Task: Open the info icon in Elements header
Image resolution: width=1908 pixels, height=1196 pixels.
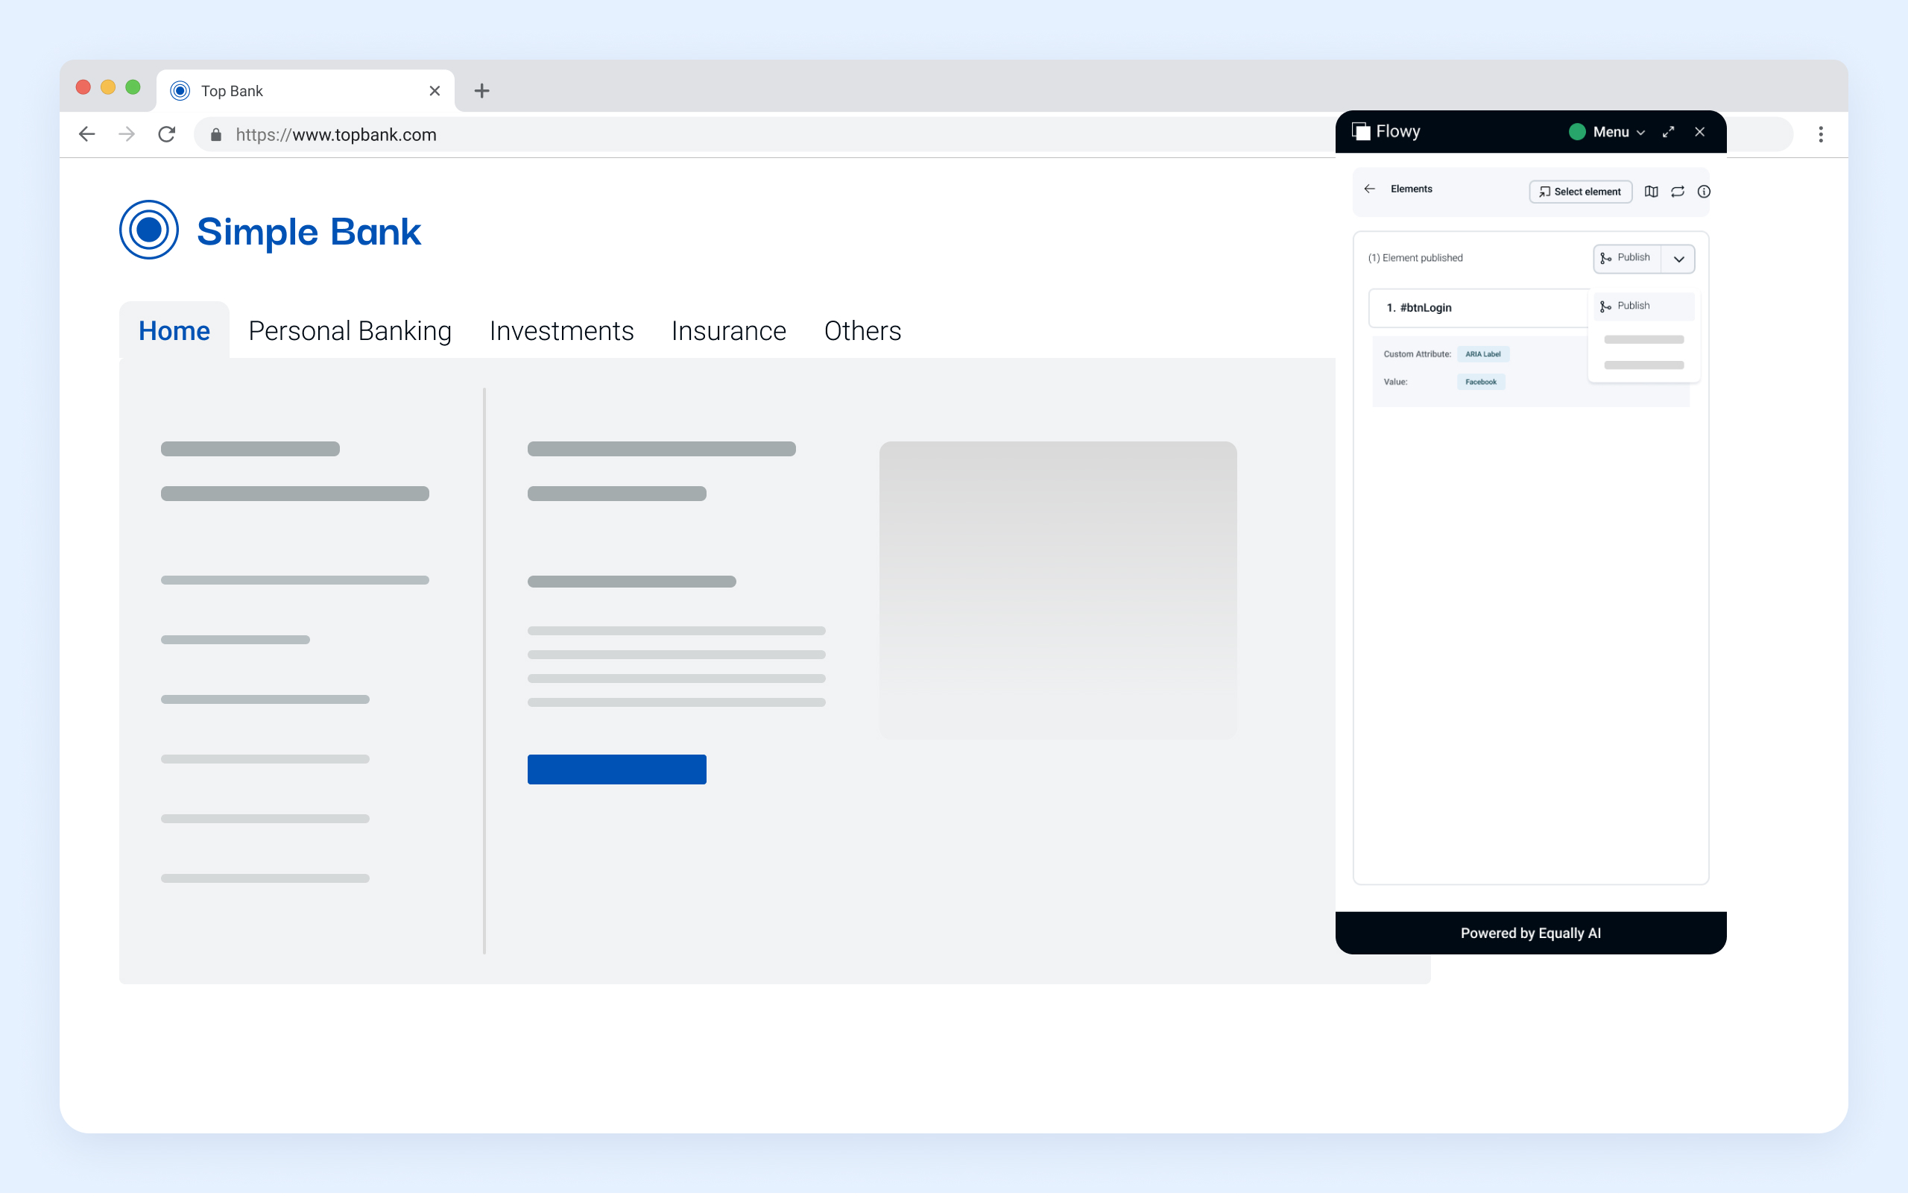Action: pos(1703,192)
